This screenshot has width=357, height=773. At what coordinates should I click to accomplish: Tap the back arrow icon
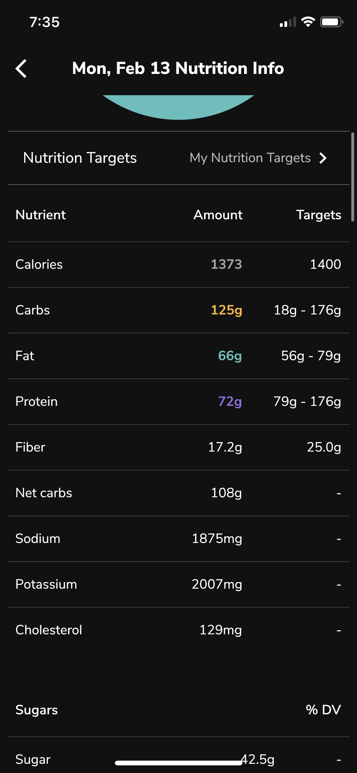click(x=21, y=69)
